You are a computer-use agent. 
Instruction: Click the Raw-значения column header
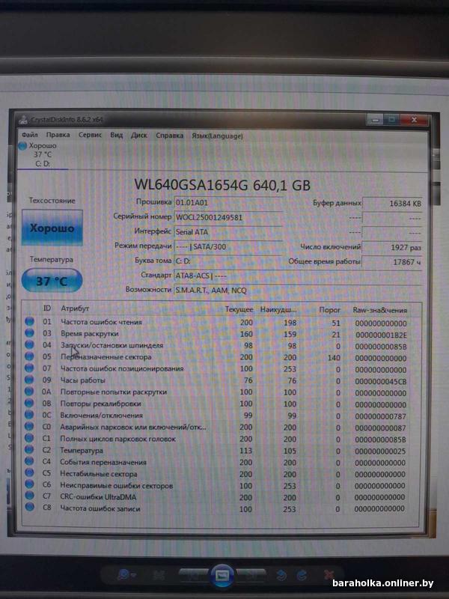[x=380, y=310]
